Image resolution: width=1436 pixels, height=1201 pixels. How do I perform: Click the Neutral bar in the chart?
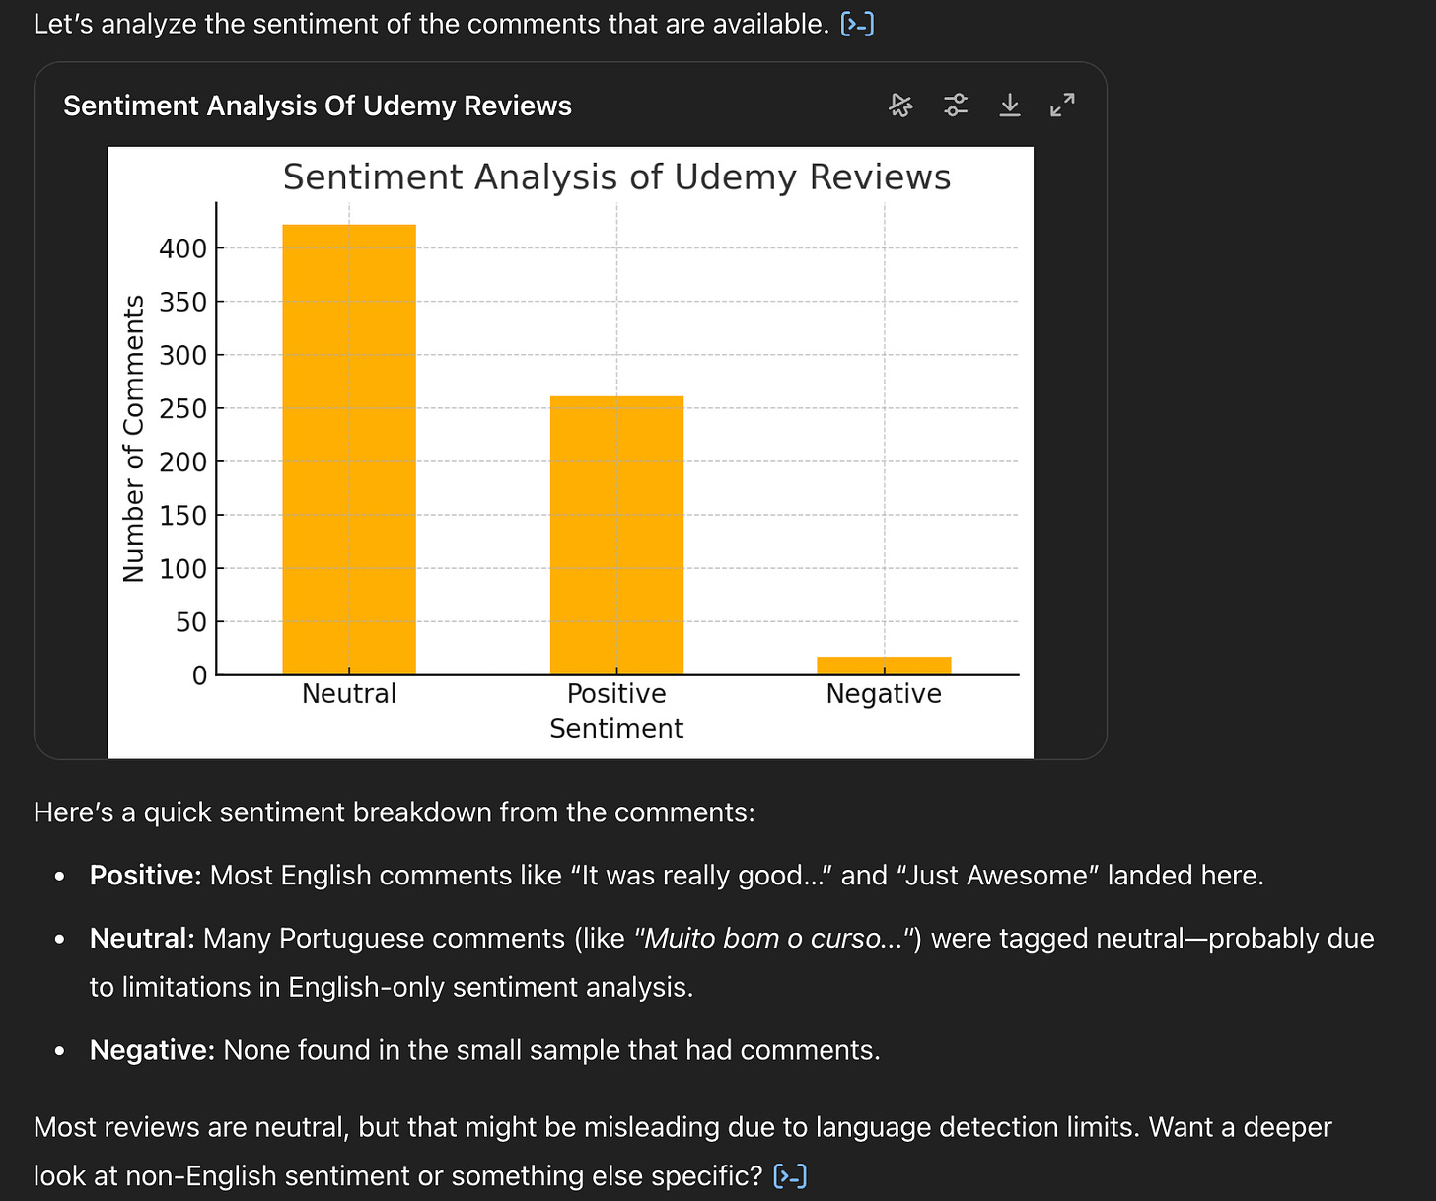coord(349,450)
